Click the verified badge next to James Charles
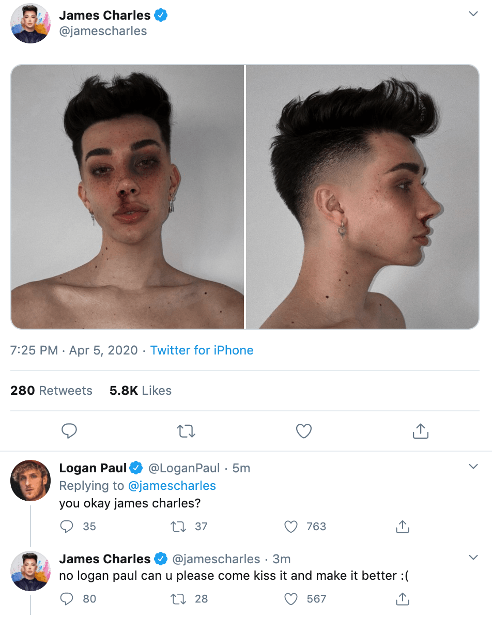Viewport: 492px width, 617px height. pos(160,15)
